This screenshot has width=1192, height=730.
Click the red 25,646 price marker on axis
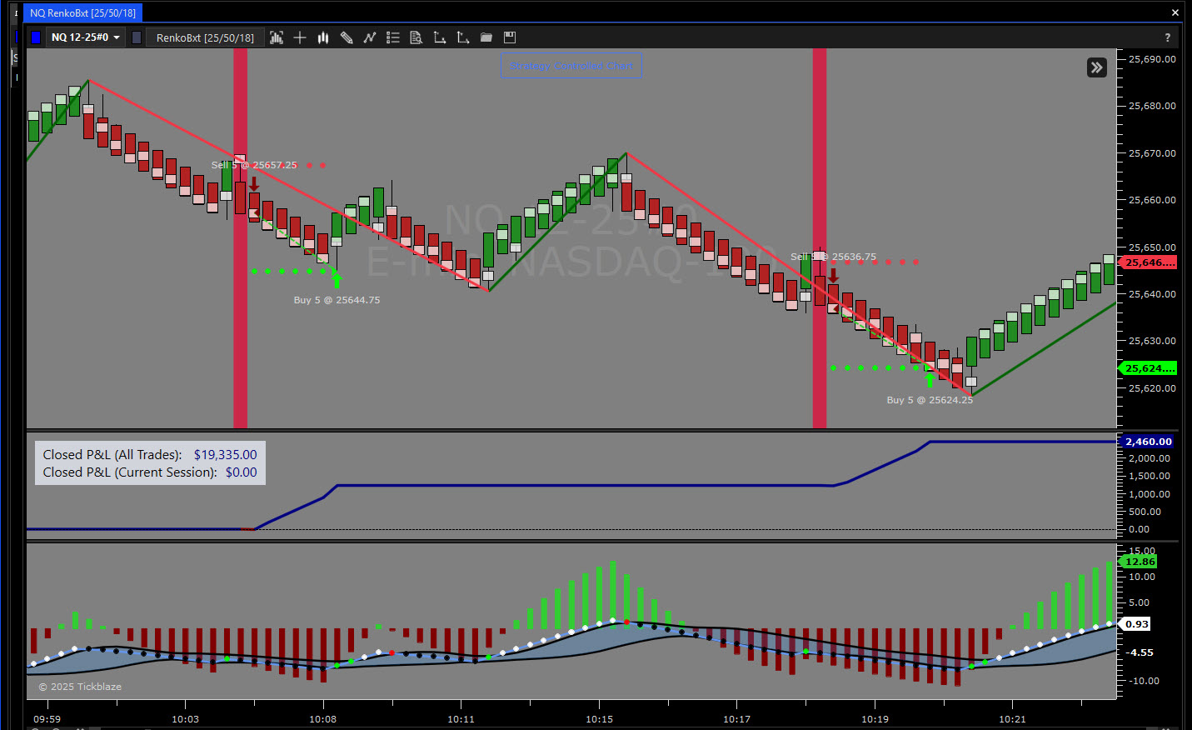coord(1149,262)
